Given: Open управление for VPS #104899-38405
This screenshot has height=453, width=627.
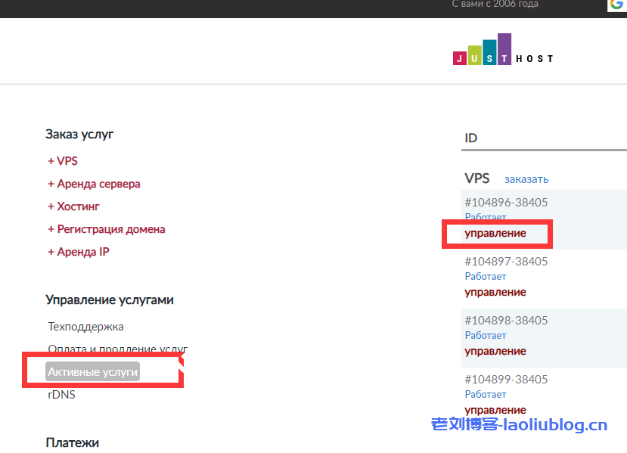Looking at the screenshot, I should pos(495,410).
